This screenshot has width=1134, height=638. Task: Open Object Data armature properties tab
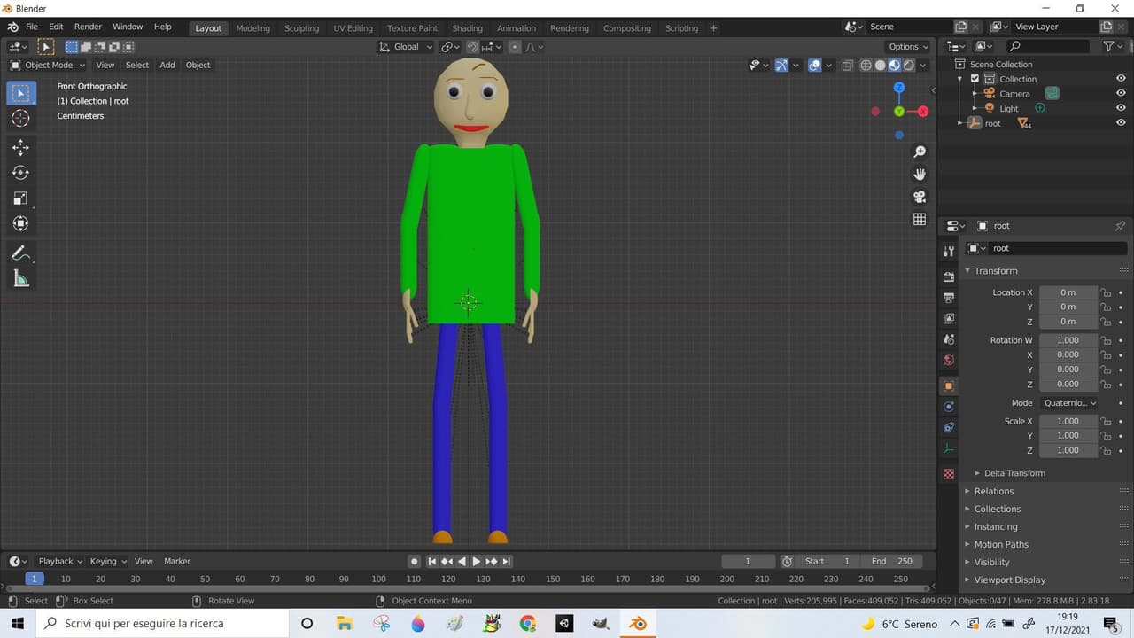[x=949, y=448]
